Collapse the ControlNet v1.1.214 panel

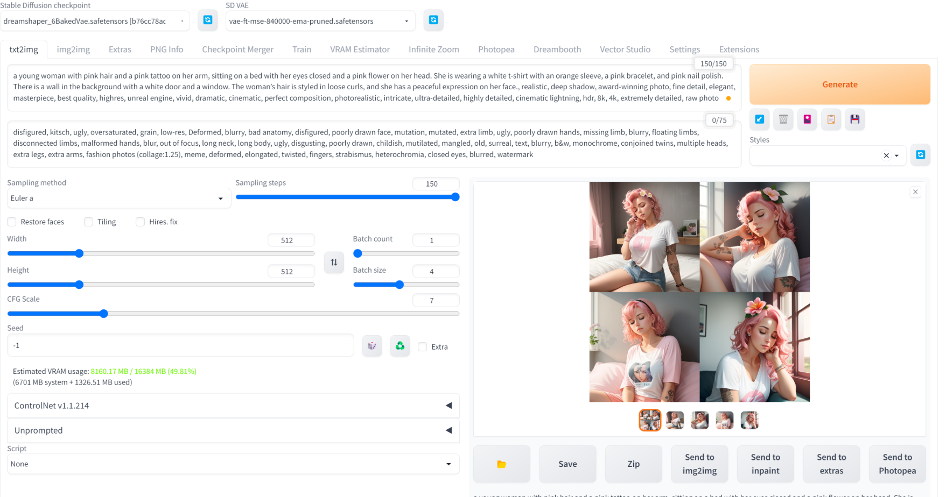(x=449, y=406)
